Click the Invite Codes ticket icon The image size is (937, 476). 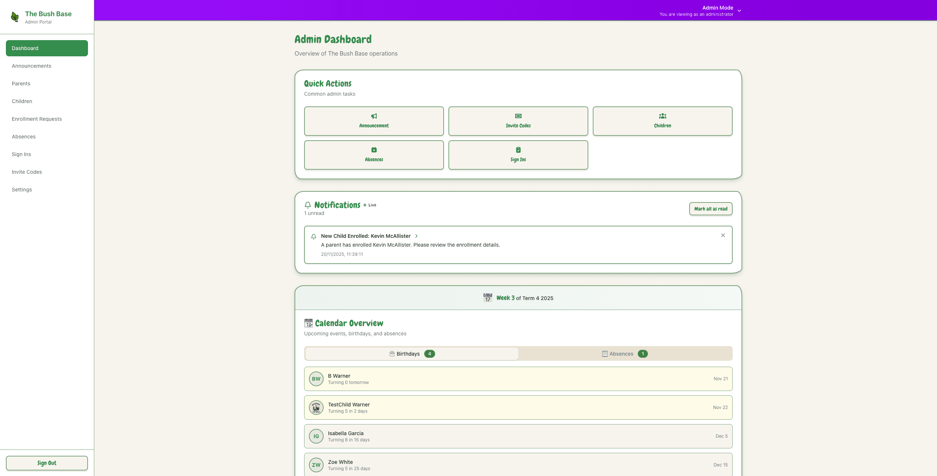pos(518,116)
